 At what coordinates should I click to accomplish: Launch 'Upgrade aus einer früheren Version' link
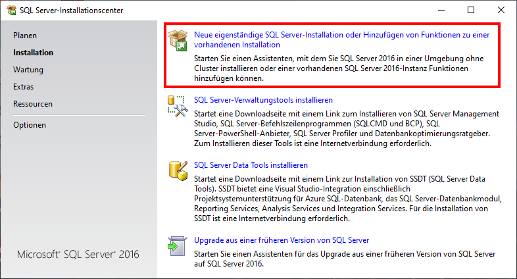[282, 240]
